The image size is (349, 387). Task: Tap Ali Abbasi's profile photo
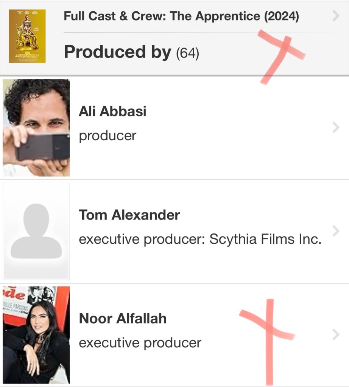point(36,128)
